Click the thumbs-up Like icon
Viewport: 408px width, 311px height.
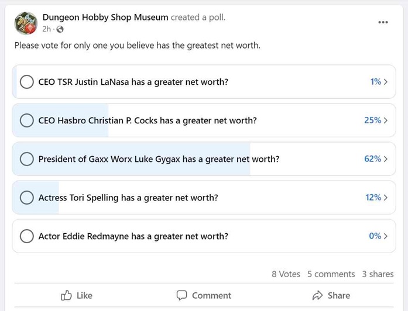click(x=67, y=295)
